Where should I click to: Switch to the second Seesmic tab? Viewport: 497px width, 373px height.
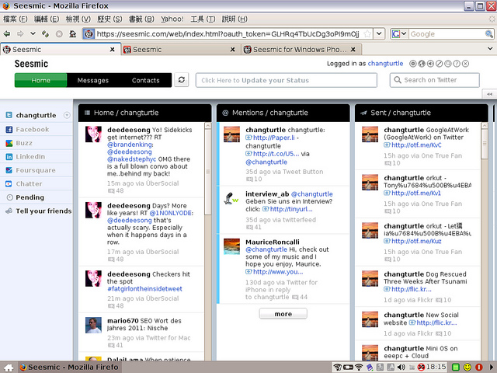tap(179, 50)
